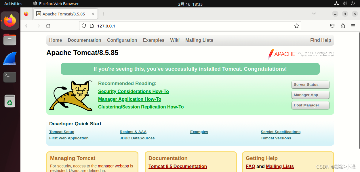The width and height of the screenshot is (360, 172).
Task: Click Find Help in the navigation bar
Action: [x=321, y=40]
